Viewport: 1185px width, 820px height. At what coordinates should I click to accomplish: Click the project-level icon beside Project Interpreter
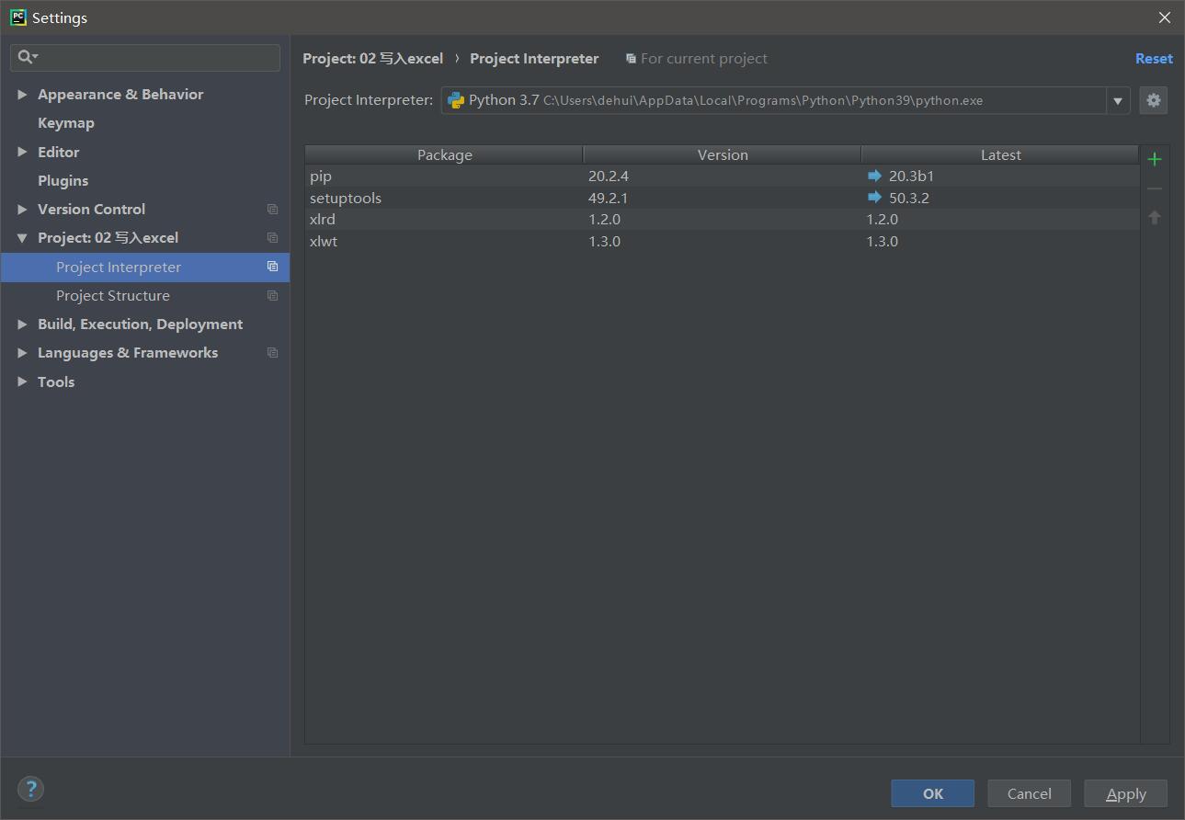coord(272,267)
